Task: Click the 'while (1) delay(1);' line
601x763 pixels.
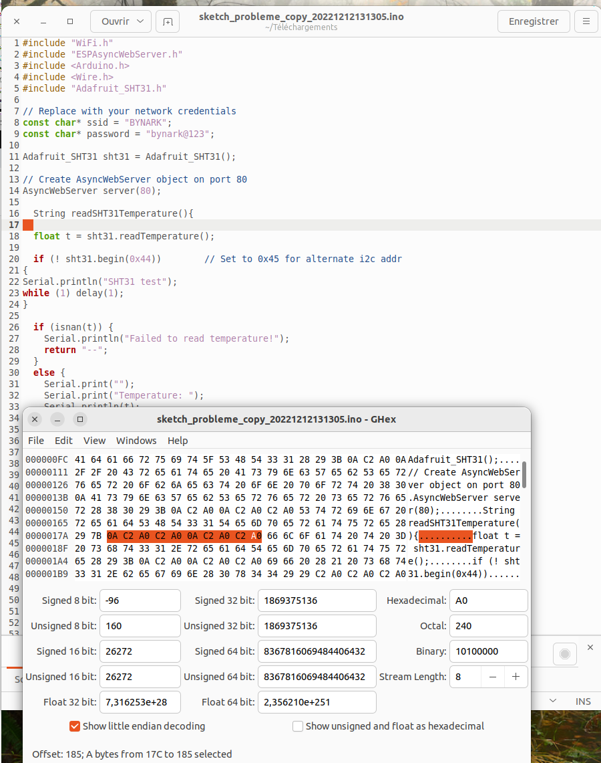Action: coord(73,293)
